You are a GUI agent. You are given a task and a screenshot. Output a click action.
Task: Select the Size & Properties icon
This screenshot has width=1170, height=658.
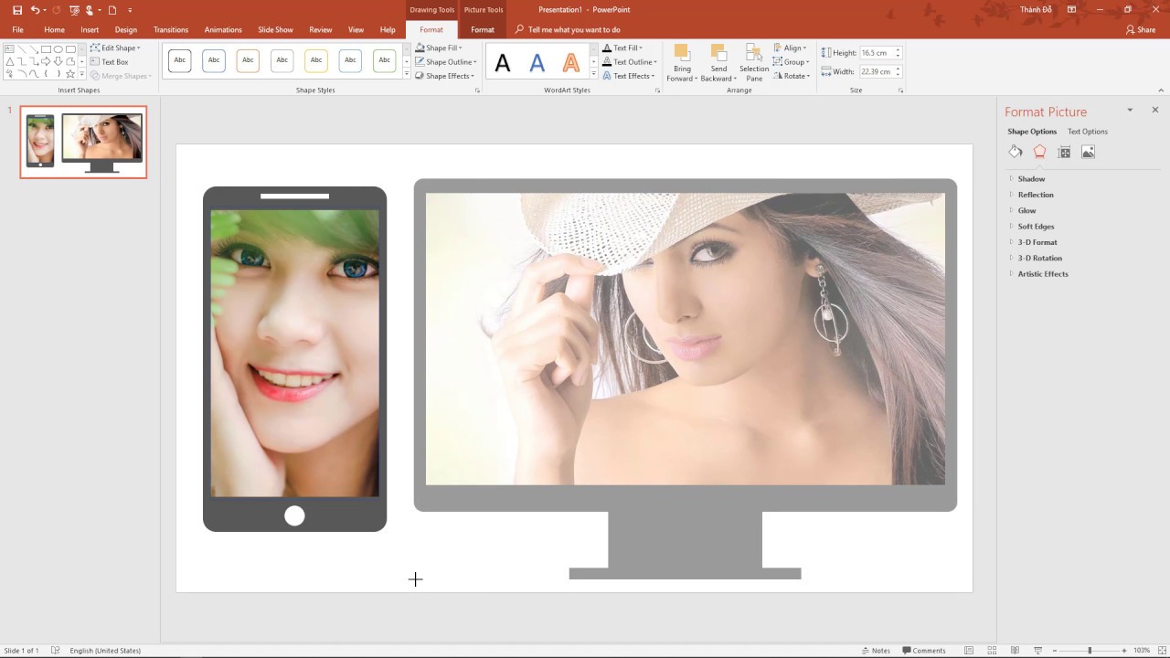1064,153
